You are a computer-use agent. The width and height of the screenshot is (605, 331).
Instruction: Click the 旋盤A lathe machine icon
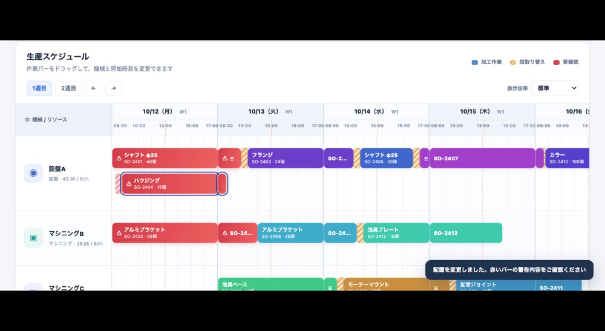33,173
